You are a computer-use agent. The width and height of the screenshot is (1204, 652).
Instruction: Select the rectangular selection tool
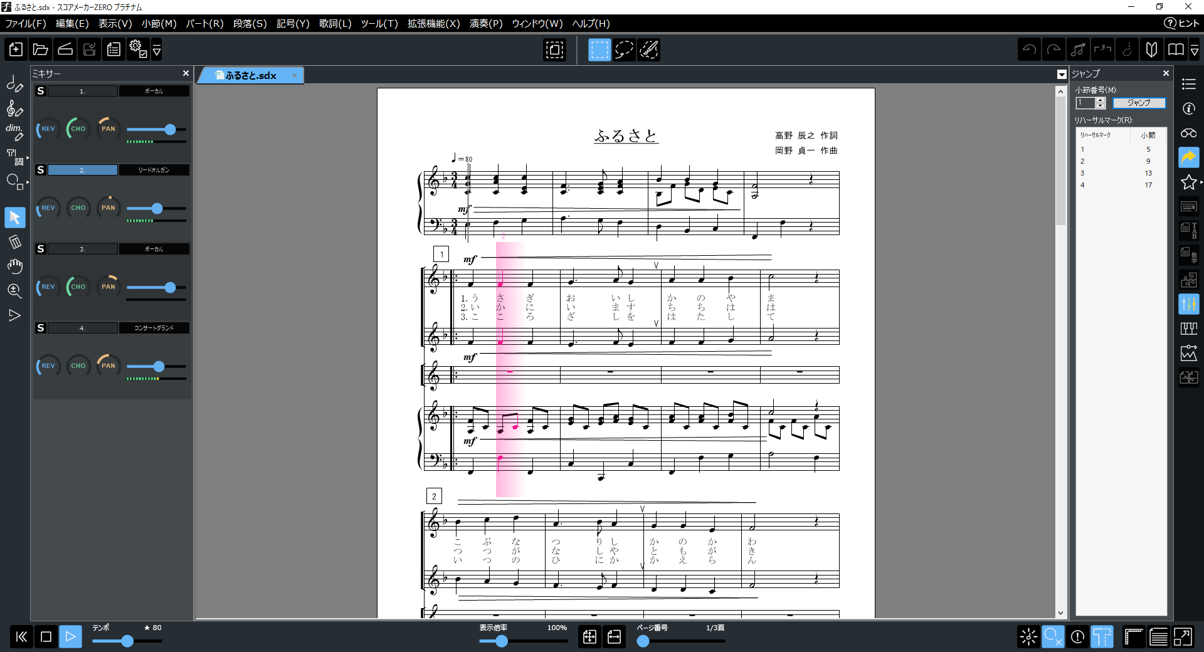599,50
